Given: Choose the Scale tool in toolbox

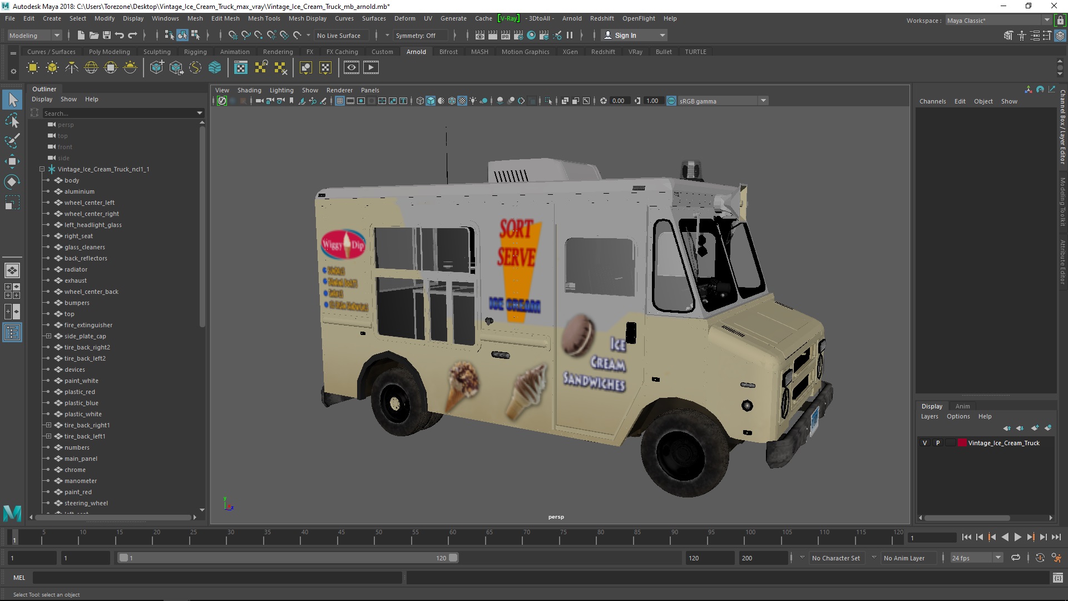Looking at the screenshot, I should tap(12, 203).
